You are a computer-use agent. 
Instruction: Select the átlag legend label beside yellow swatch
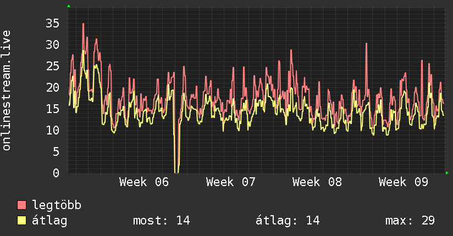(49, 221)
